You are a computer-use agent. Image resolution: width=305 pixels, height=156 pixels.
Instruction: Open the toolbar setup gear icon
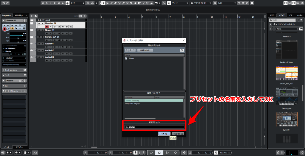302,3
